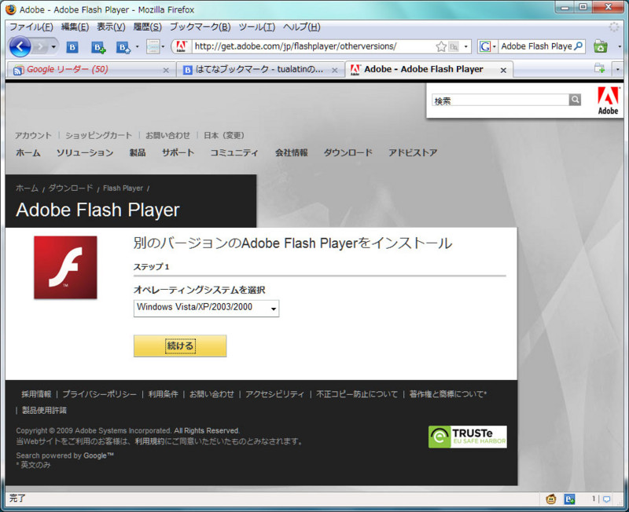The image size is (629, 512).
Task: Click the greyed forward arrow button
Action: 40,47
